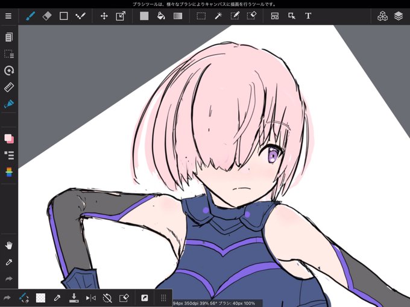Tap the sidebar redo arrow

tap(9, 279)
